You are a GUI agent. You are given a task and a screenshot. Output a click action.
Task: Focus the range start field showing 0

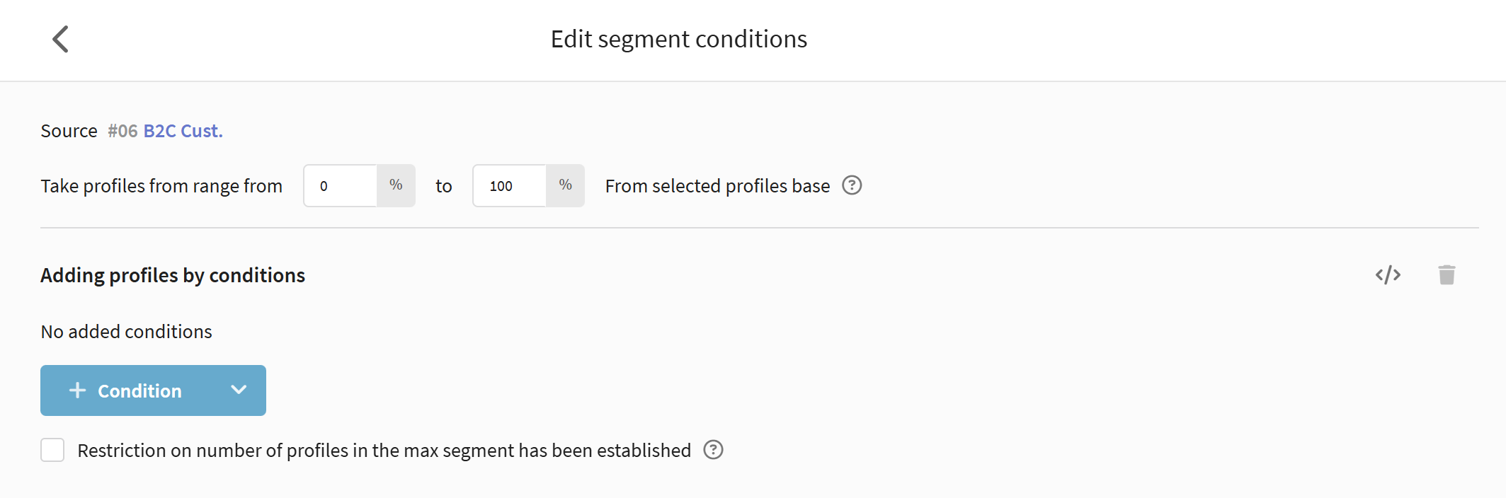pyautogui.click(x=341, y=186)
